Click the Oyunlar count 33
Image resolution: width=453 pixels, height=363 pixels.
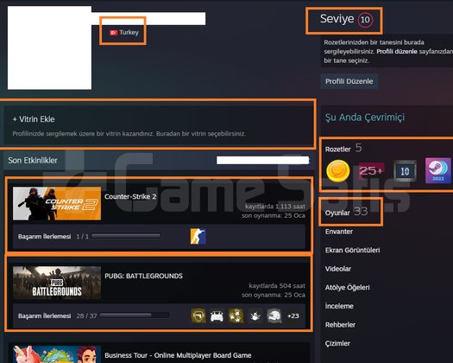(x=361, y=212)
